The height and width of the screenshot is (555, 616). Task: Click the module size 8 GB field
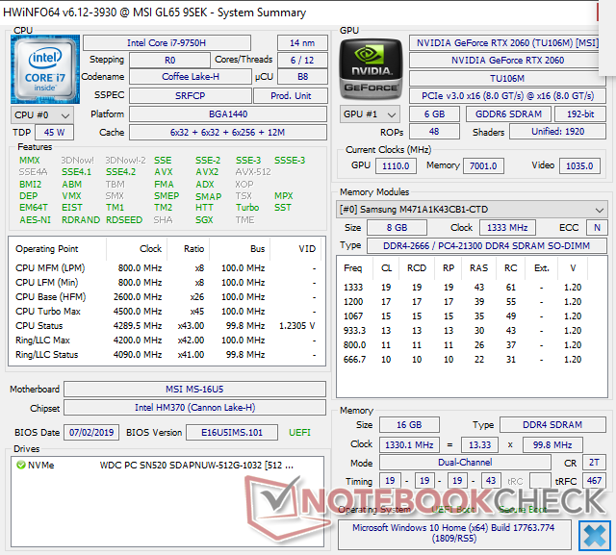point(397,228)
